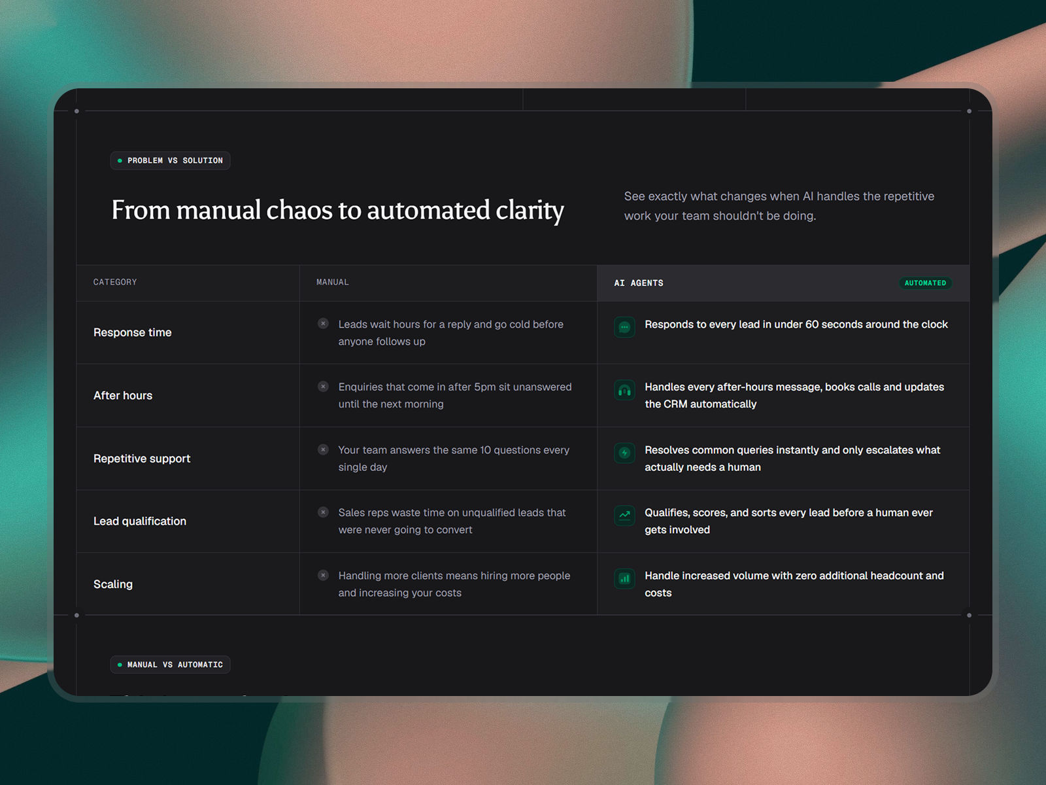
Task: Click the X icon beside 'Leads wait hours'
Action: [323, 324]
